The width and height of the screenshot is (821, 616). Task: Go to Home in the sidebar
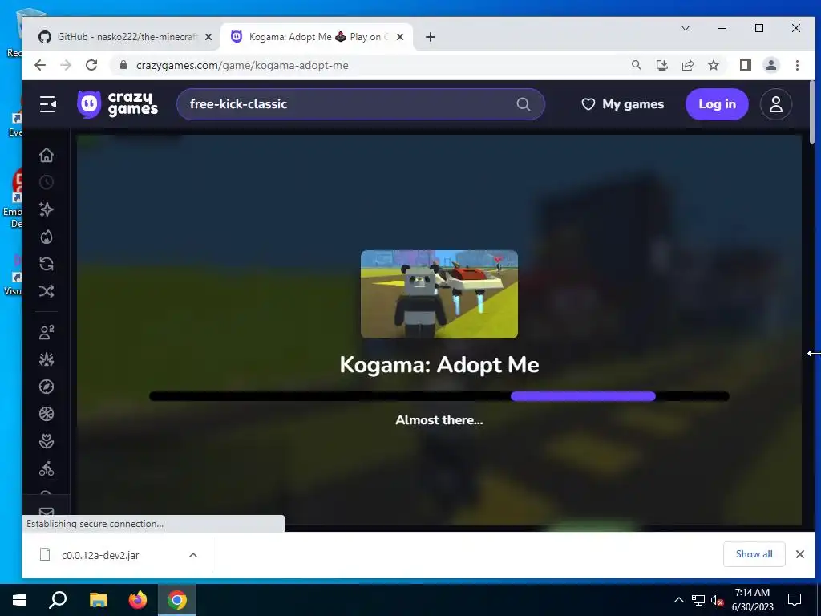[47, 155]
